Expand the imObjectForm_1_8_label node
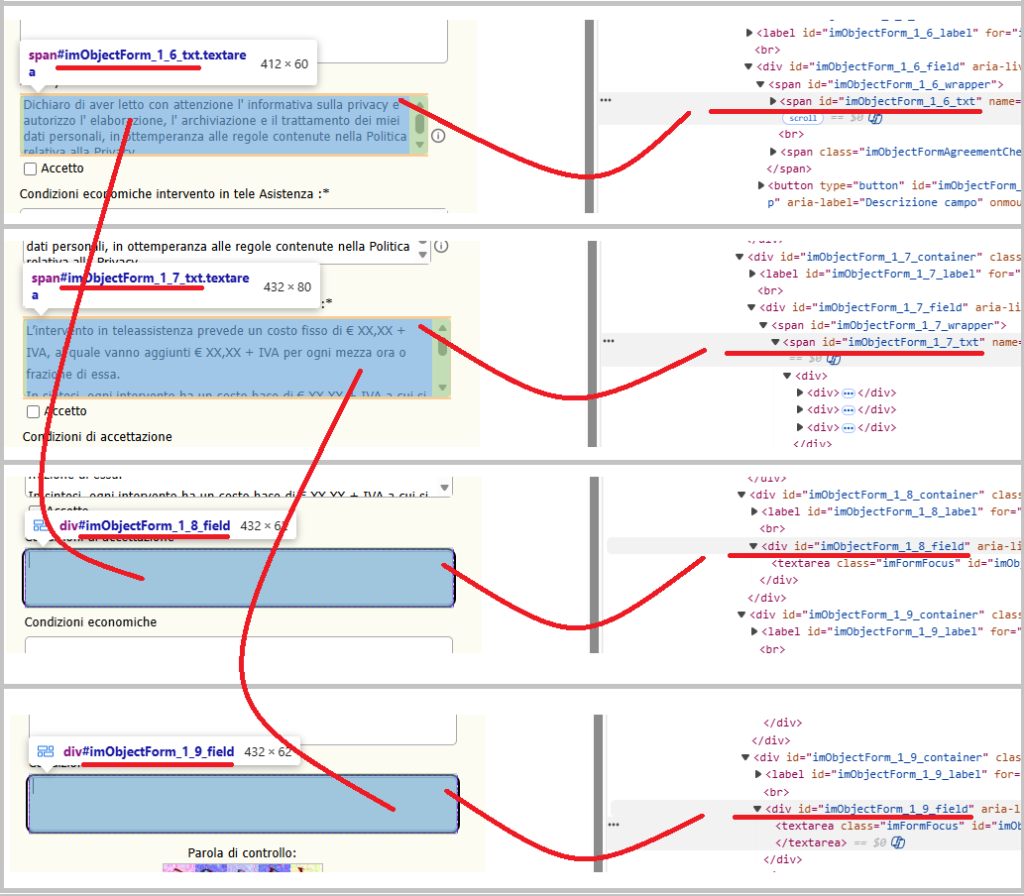Image resolution: width=1024 pixels, height=896 pixels. point(752,511)
